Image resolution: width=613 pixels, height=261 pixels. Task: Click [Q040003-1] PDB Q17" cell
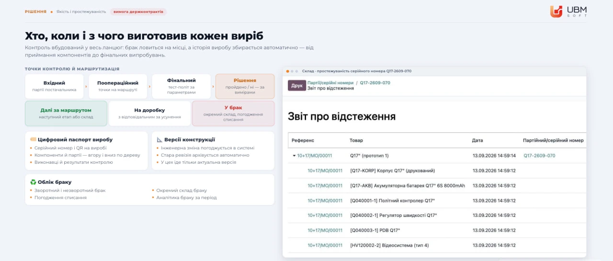click(375, 230)
